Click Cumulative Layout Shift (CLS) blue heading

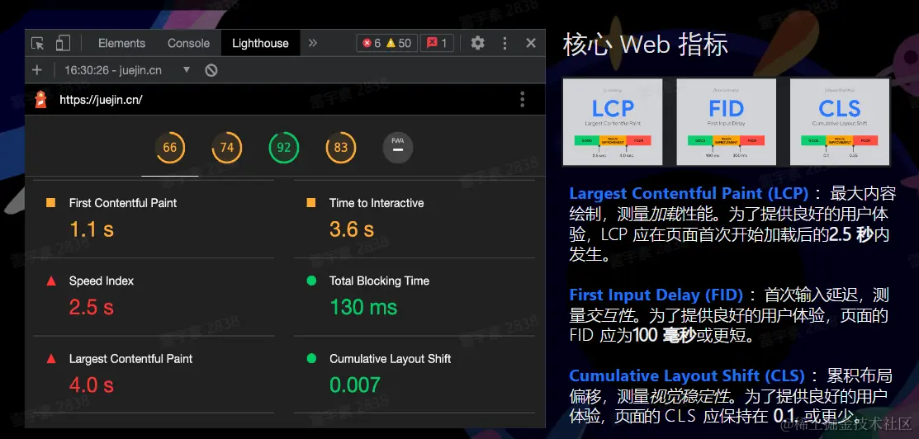pyautogui.click(x=688, y=375)
